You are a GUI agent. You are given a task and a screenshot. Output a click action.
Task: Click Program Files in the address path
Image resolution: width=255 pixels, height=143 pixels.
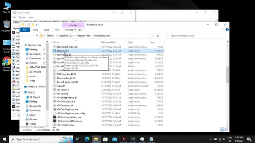(x=83, y=36)
